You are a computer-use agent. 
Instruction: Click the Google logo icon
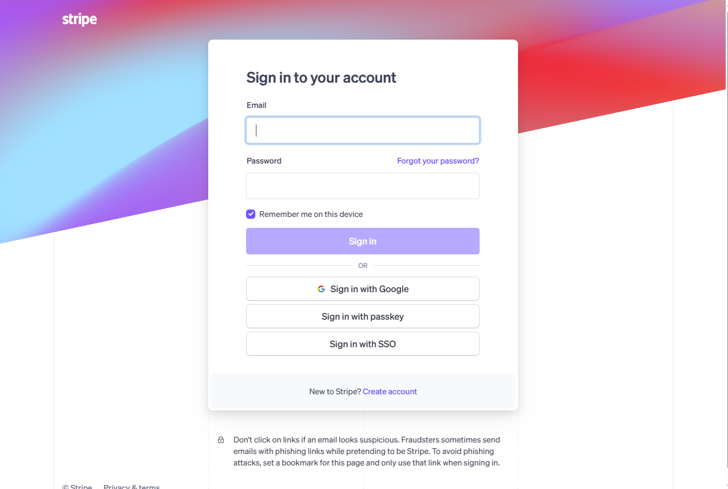[x=321, y=289]
